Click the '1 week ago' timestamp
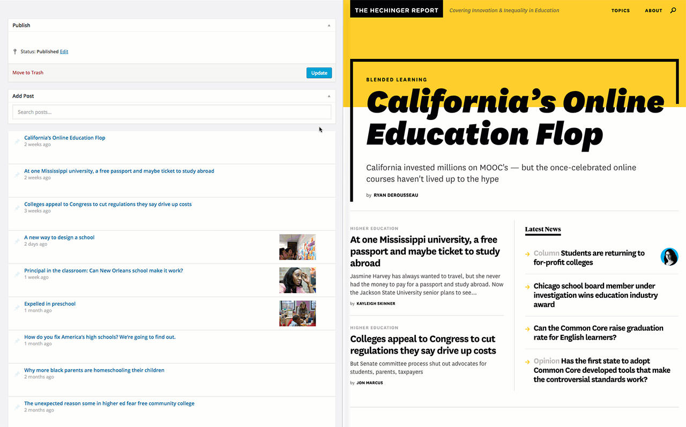Screen dimensions: 686x427 (36, 278)
